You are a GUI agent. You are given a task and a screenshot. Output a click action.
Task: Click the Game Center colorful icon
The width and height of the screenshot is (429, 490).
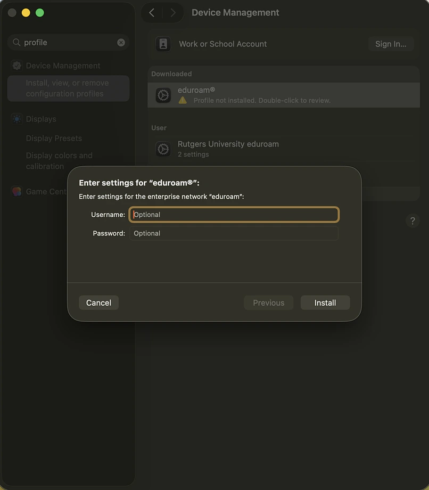click(x=17, y=191)
